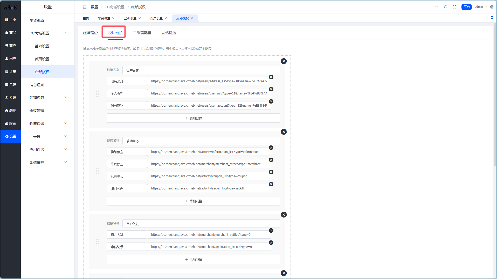Image resolution: width=497 pixels, height=279 pixels.
Task: Click 添加链接 under 账户设置 block
Action: pos(193,118)
